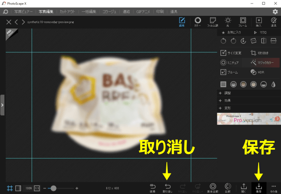Click the first gray vignette circle icon
This screenshot has width=281, height=194.
coord(233,84)
